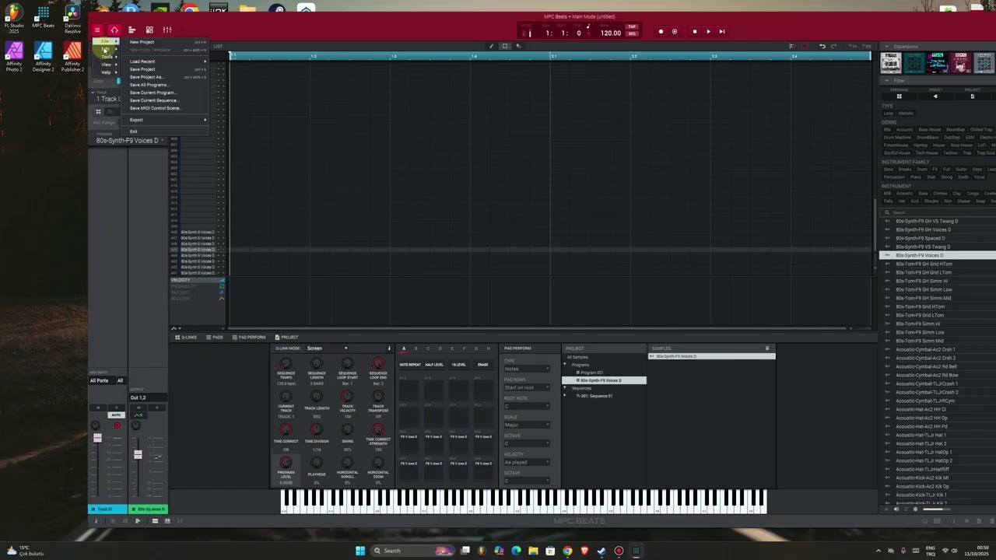
Task: Open Brave browser from taskbar
Action: pos(584,551)
